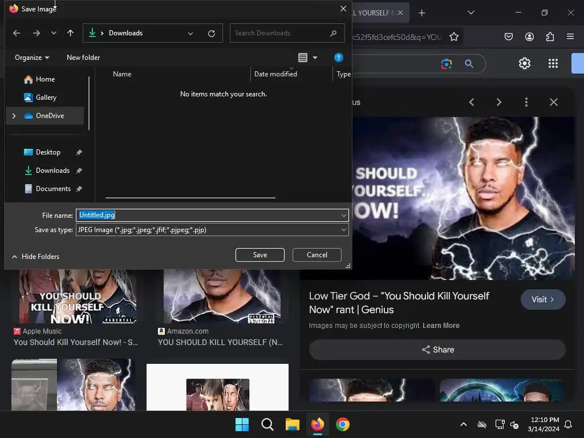
Task: Open the Save as type dropdown
Action: [x=212, y=230]
